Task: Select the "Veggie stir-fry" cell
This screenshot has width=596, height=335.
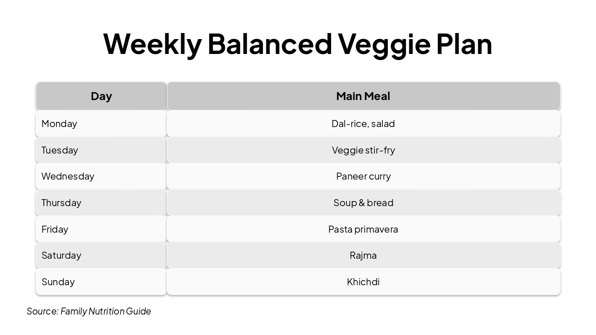Action: click(x=363, y=150)
